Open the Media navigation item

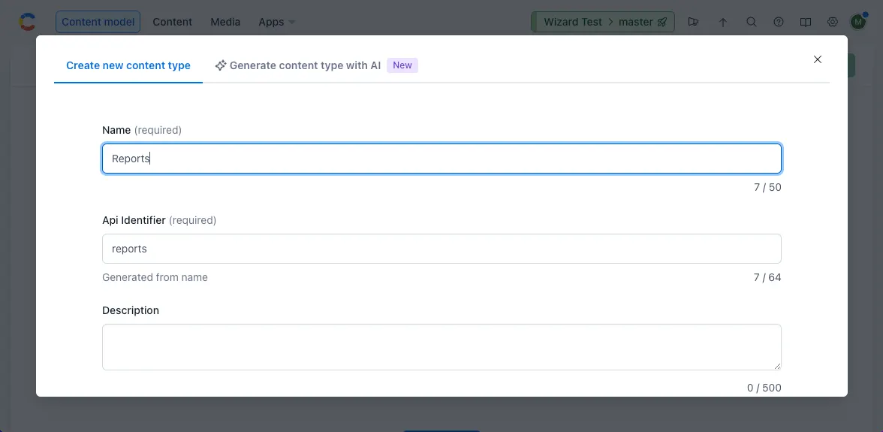(225, 22)
